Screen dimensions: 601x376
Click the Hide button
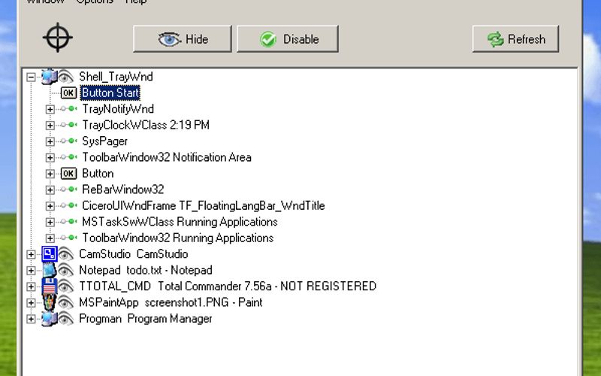(183, 39)
